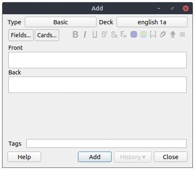Viewport: 195px width, 170px height.
Task: Add the card with Add button
Action: [x=95, y=157]
